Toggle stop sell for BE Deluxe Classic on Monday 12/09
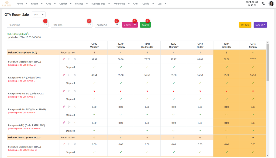The width and height of the screenshot is (276, 158). coord(94,67)
